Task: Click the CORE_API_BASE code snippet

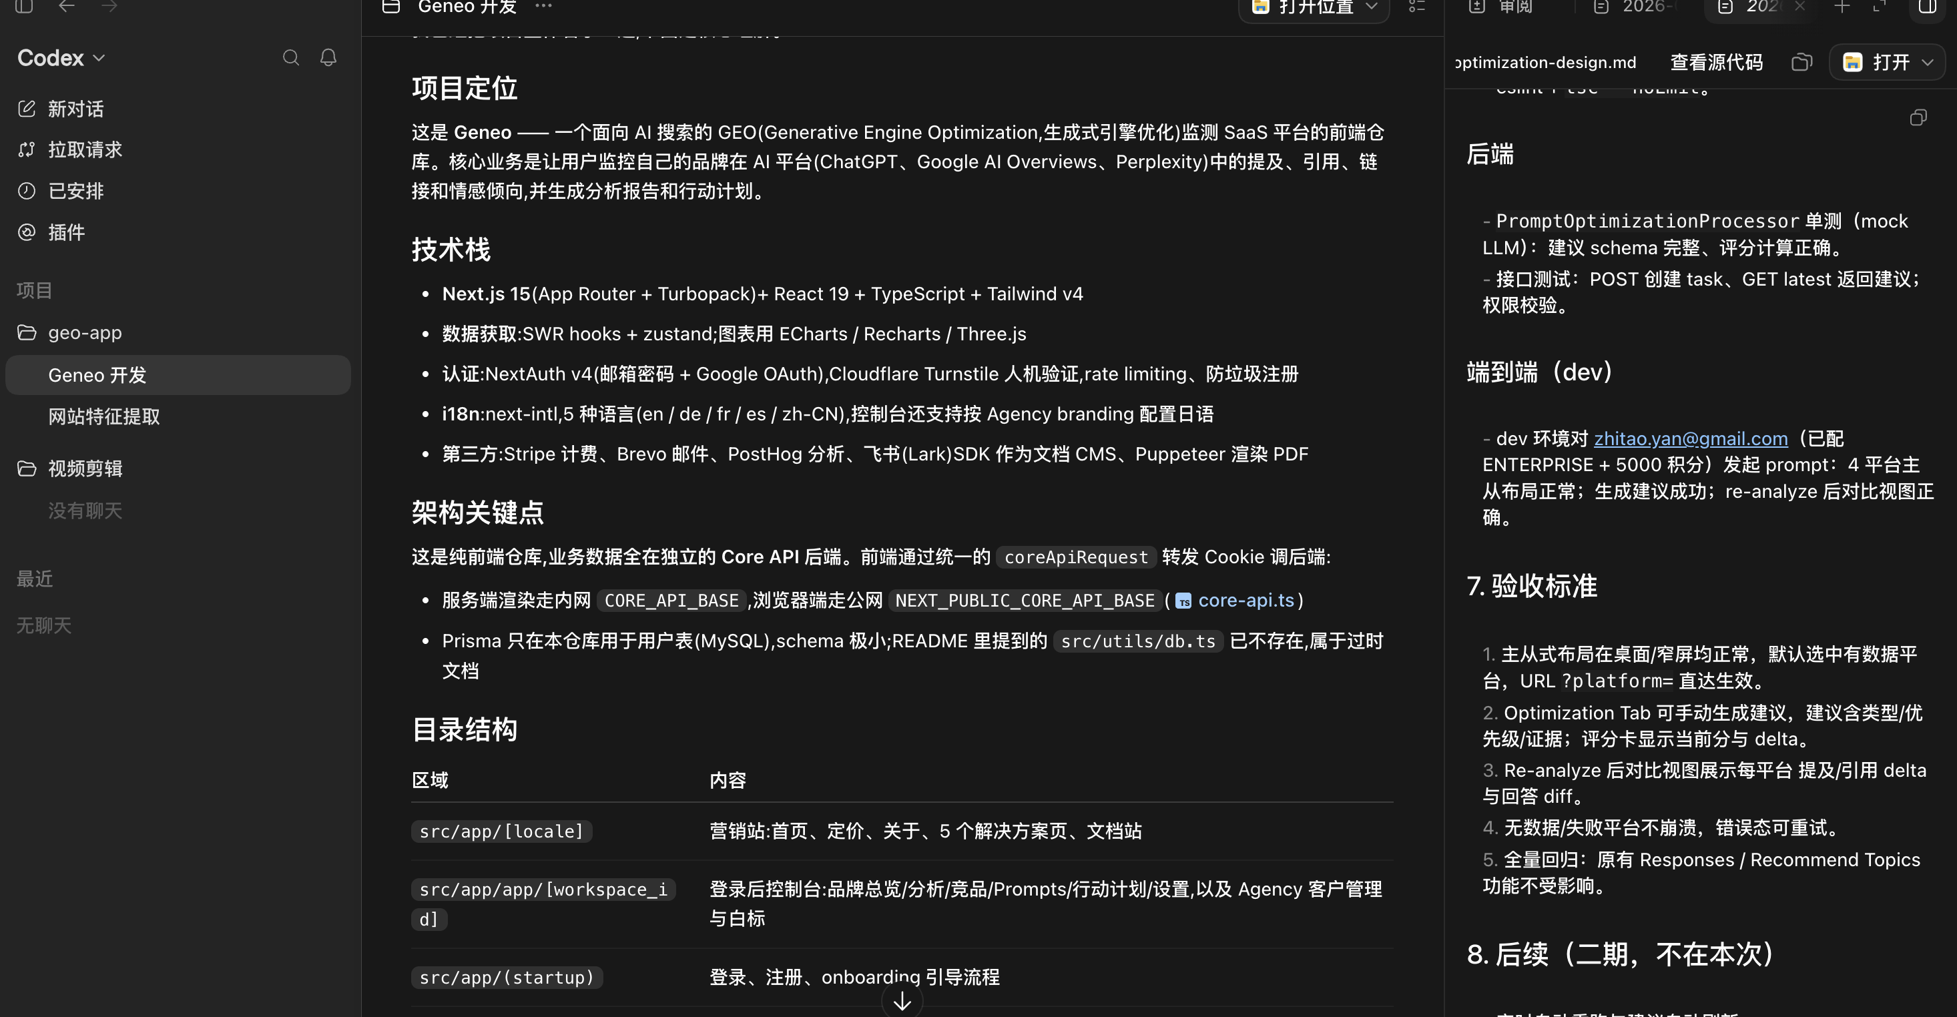Action: click(x=671, y=600)
